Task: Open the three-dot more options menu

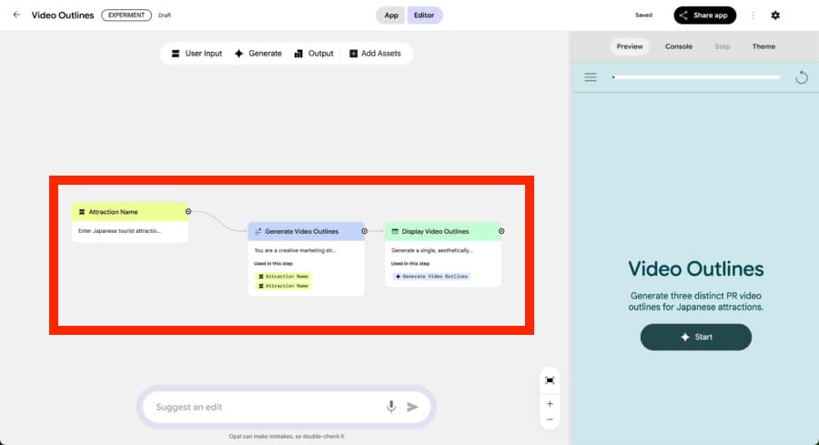Action: [x=753, y=15]
